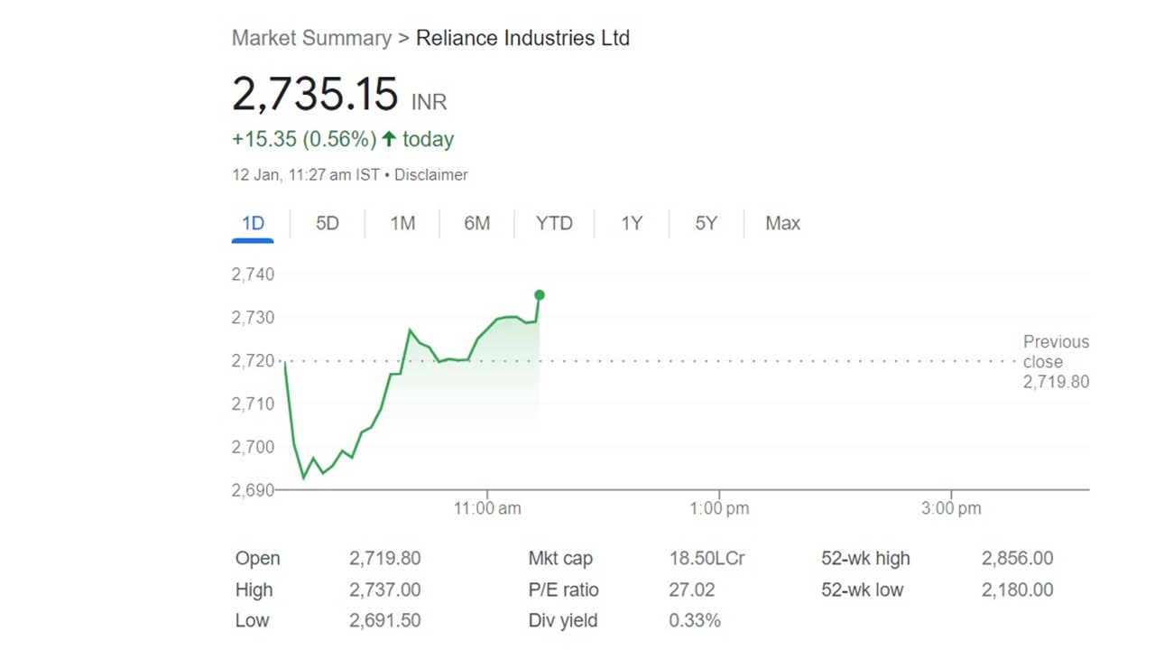Click the 1:00 pm axis label
This screenshot has width=1155, height=650.
click(x=719, y=508)
